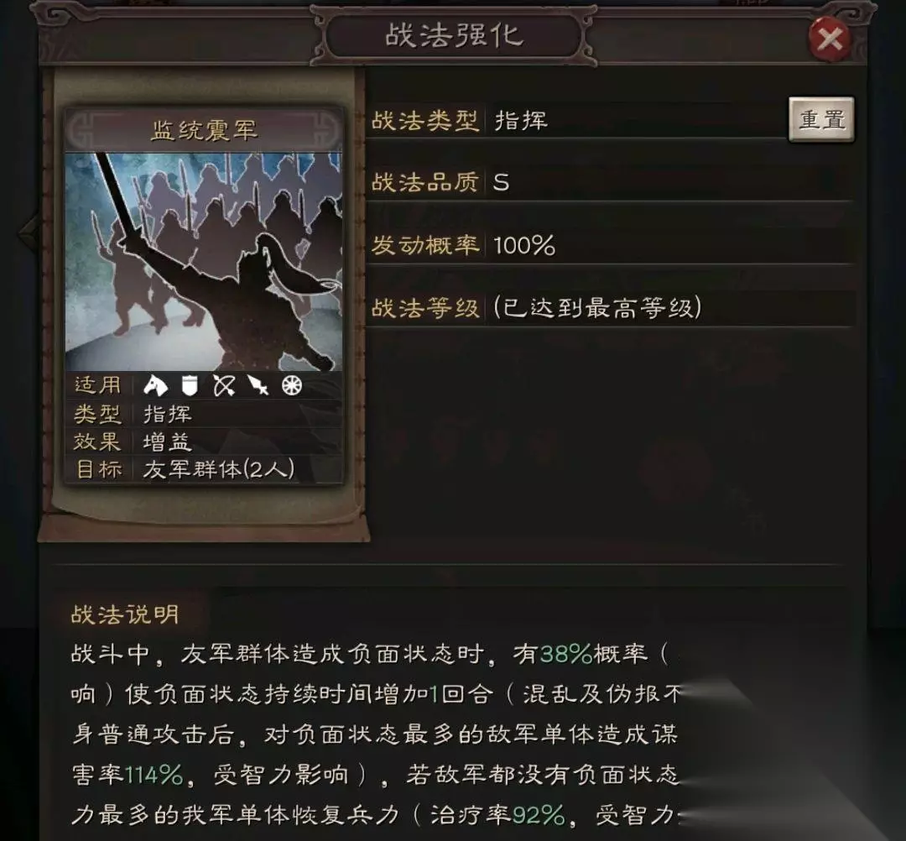This screenshot has height=841, width=906.
Task: Click the 38% probability value in description
Action: pos(565,654)
